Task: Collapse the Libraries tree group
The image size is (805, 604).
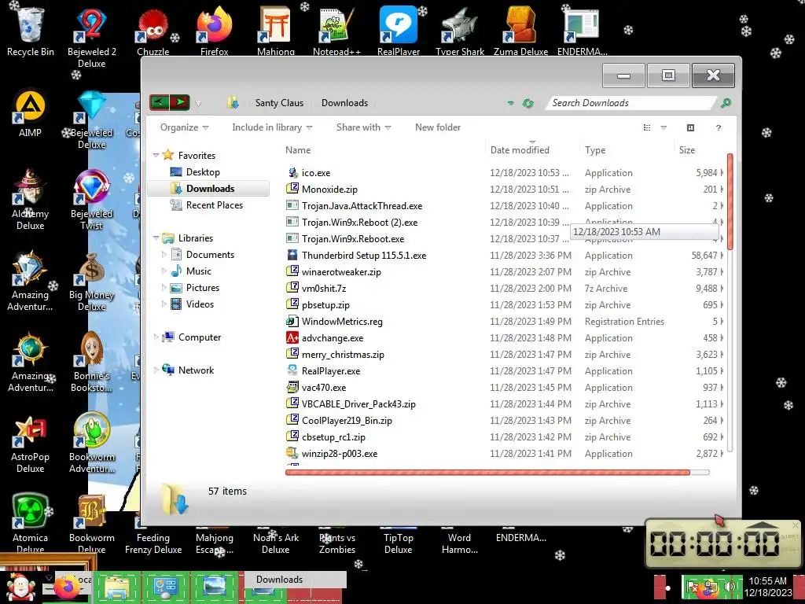Action: pyautogui.click(x=156, y=238)
